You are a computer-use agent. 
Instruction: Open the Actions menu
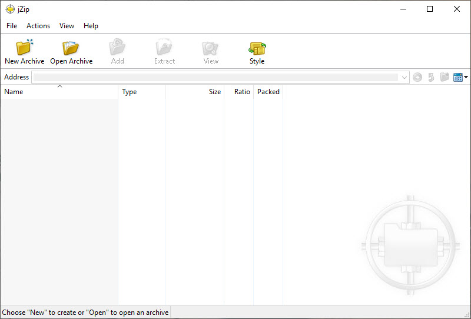(x=38, y=26)
